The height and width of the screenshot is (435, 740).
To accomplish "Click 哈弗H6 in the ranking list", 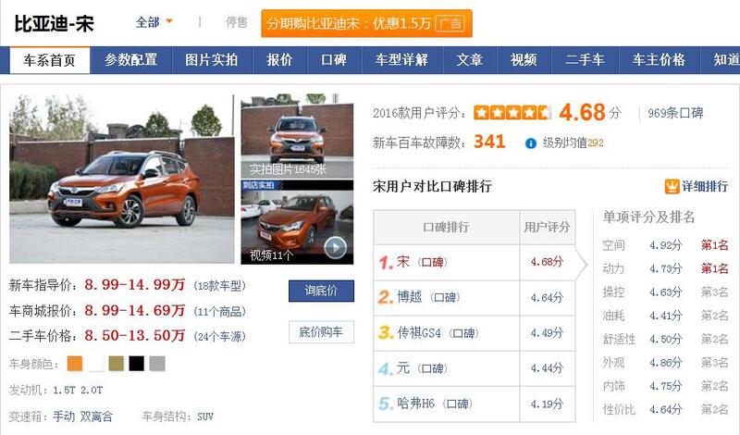I will (415, 404).
